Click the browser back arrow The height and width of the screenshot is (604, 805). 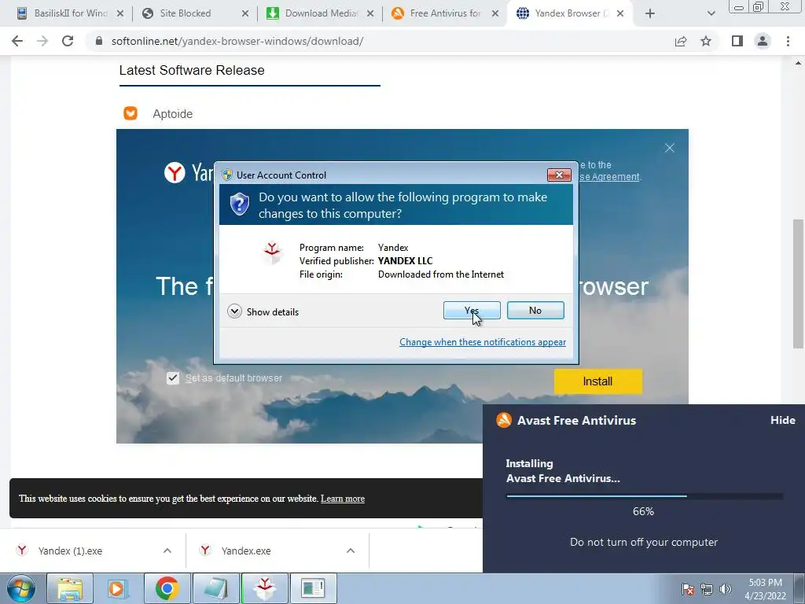point(17,41)
